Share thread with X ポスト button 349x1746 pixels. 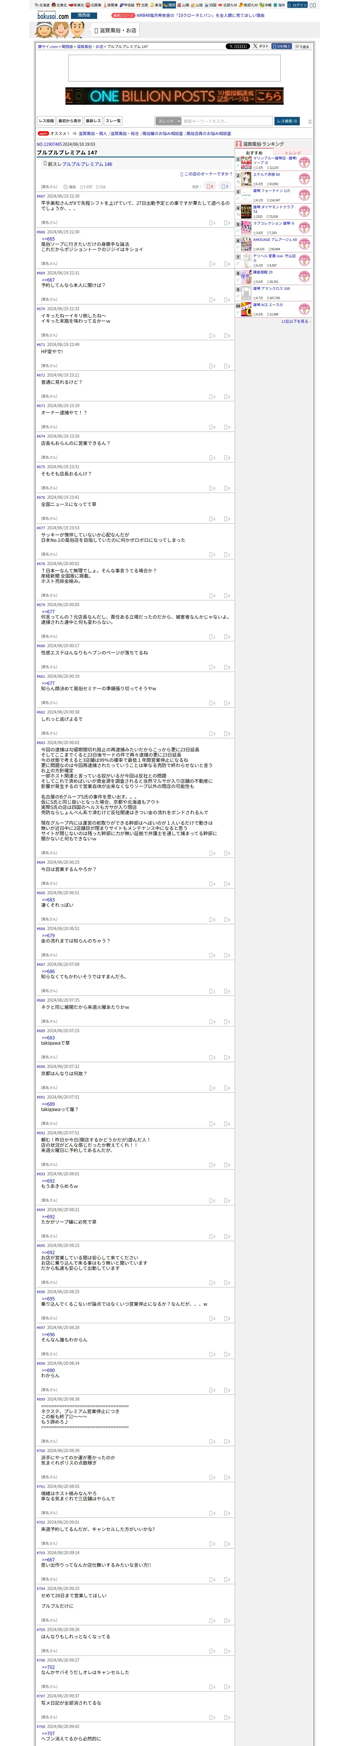click(261, 46)
